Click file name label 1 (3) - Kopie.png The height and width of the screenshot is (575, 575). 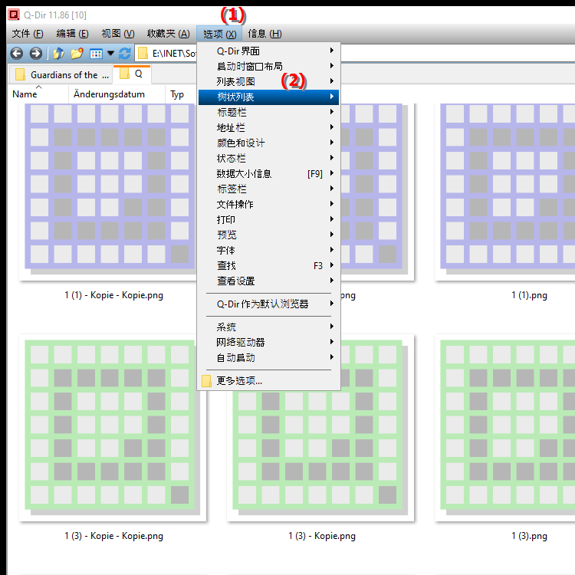[321, 536]
